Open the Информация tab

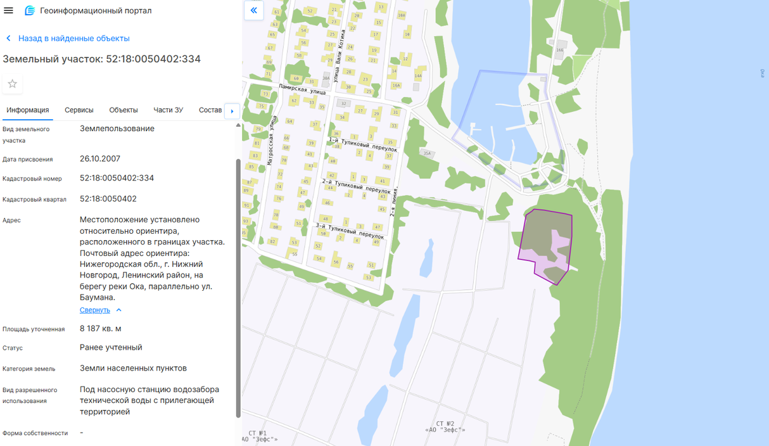28,110
